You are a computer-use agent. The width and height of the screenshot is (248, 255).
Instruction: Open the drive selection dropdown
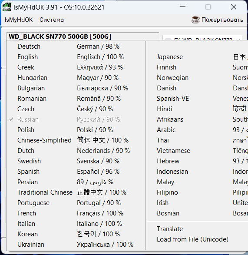(202, 38)
